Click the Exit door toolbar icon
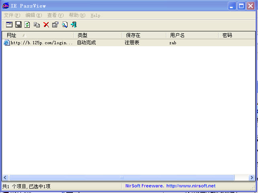The width and height of the screenshot is (258, 193). [74, 25]
